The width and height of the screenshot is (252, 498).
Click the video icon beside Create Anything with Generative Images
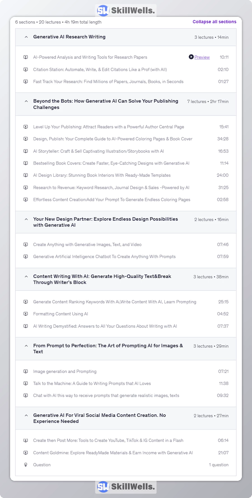point(26,245)
